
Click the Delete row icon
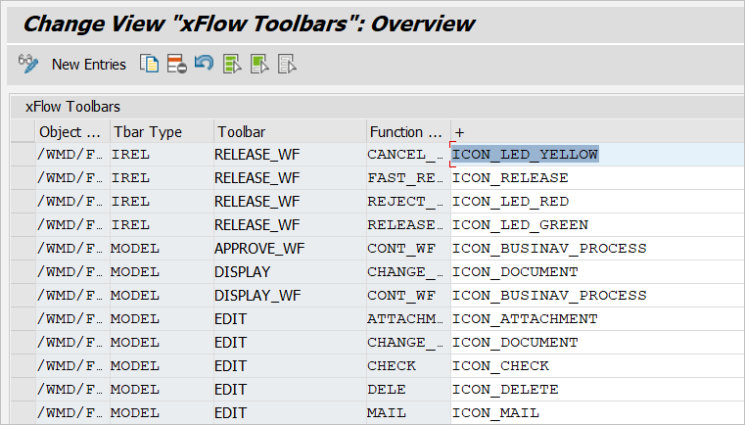176,65
